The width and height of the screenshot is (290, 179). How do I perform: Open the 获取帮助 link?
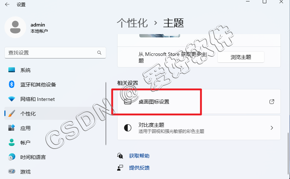tap(139, 156)
